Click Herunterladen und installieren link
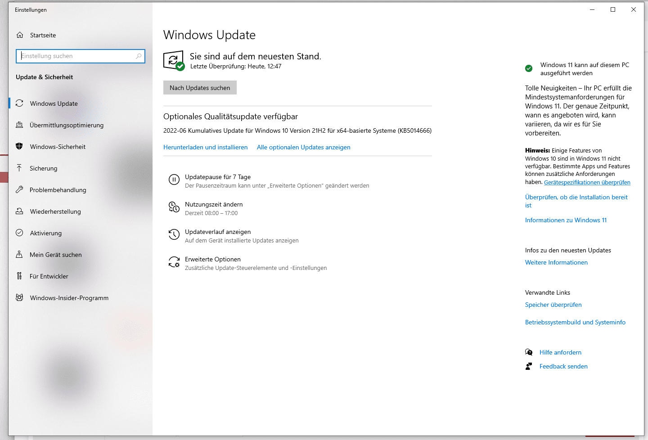The image size is (648, 440). coord(205,147)
